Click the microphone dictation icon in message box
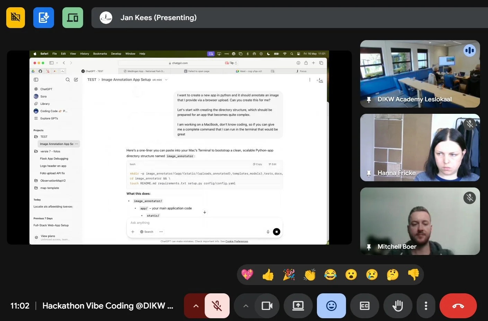This screenshot has height=321, width=488. [x=268, y=232]
